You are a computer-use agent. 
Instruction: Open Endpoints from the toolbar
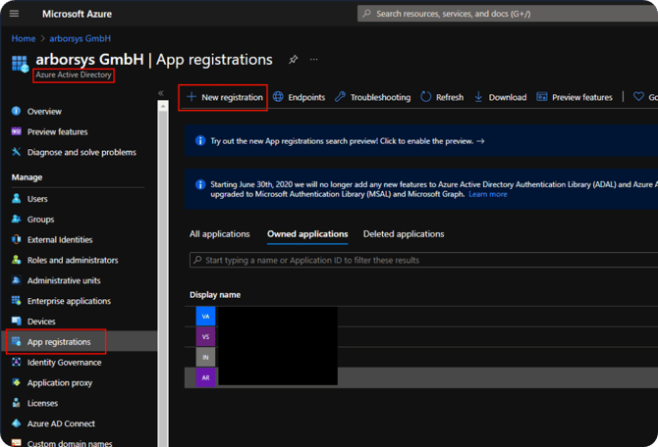[x=299, y=97]
